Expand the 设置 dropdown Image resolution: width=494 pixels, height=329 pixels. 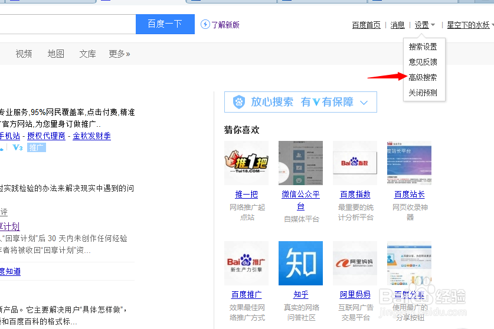[x=424, y=25]
